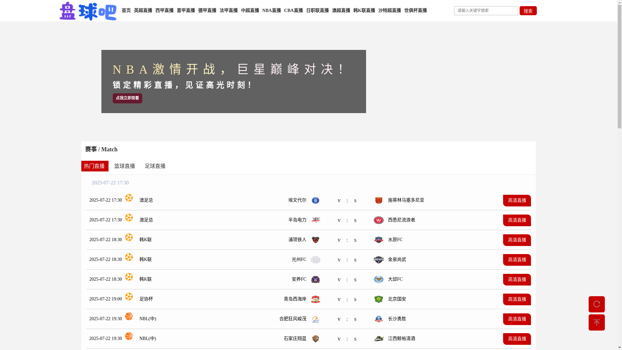Click 高清直播 for 埃文代尔 match
Viewport: 622px width, 350px height.
(517, 201)
